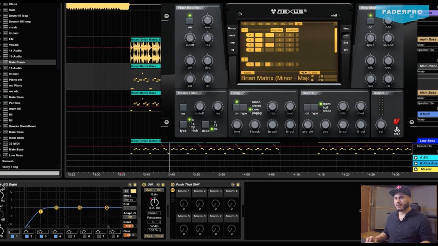The width and height of the screenshot is (438, 246).
Task: Open Device On dropdown below Low Bass
Action: click(x=426, y=146)
